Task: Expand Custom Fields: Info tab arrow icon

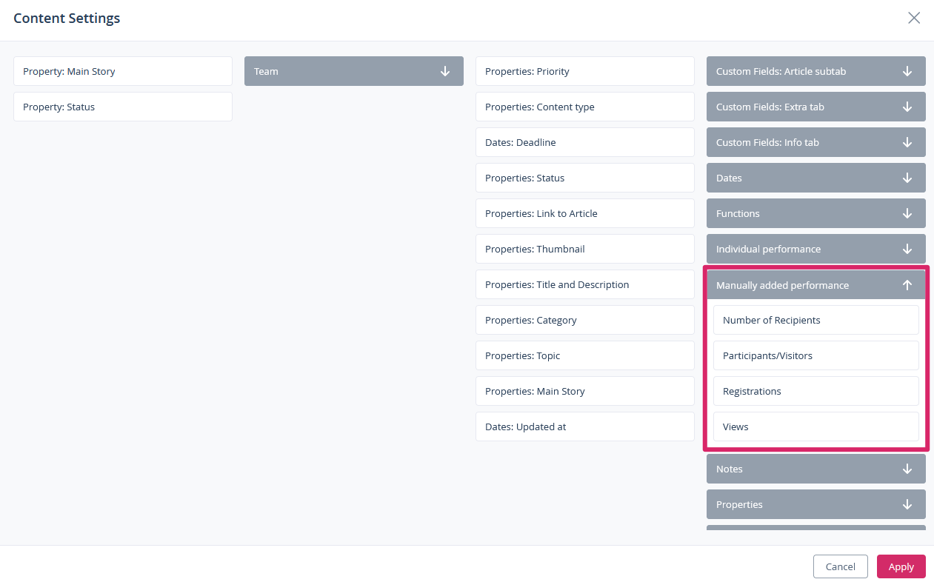Action: click(x=907, y=142)
